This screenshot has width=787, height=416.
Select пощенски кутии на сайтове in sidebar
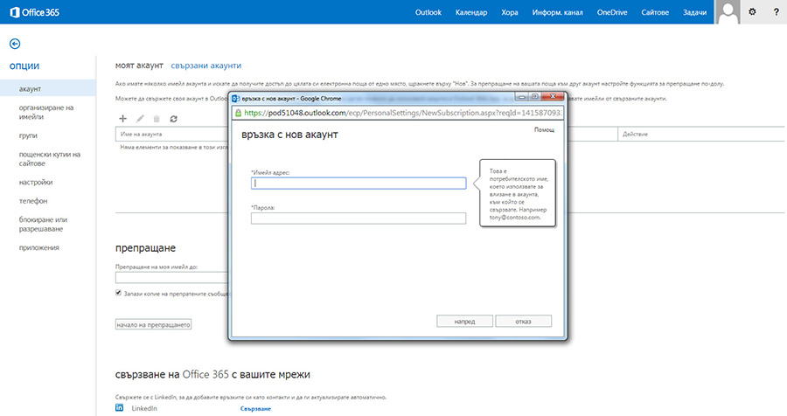(x=49, y=158)
